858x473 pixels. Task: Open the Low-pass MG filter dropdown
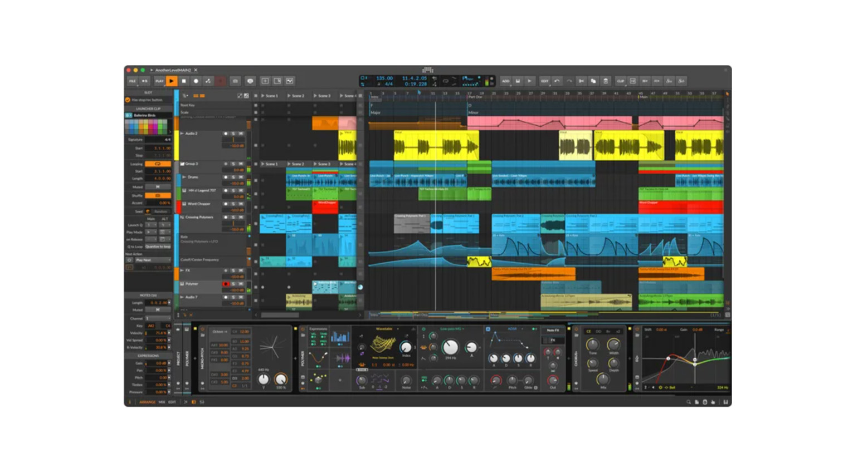[x=452, y=329]
